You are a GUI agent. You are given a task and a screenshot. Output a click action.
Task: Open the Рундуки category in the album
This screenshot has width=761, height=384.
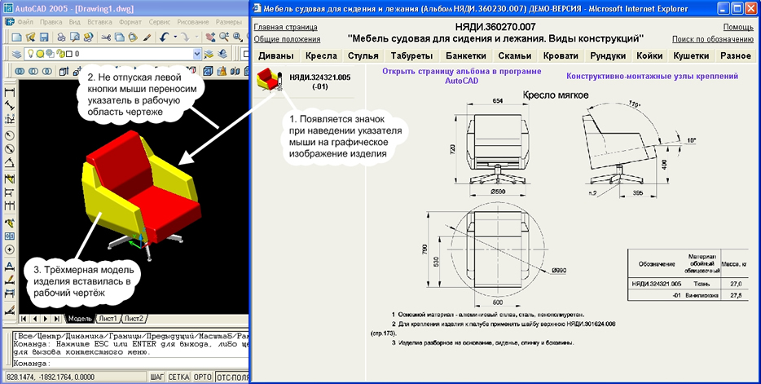608,55
